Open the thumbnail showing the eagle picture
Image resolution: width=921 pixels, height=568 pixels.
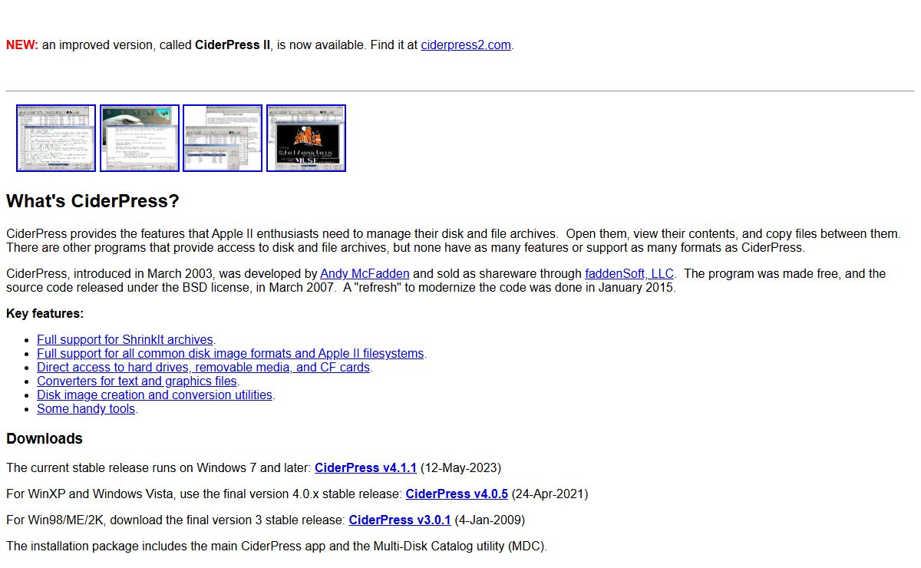(140, 138)
